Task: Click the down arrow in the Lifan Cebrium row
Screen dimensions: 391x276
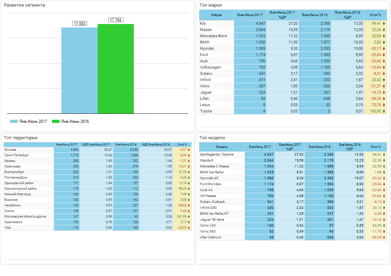Action: [384, 237]
